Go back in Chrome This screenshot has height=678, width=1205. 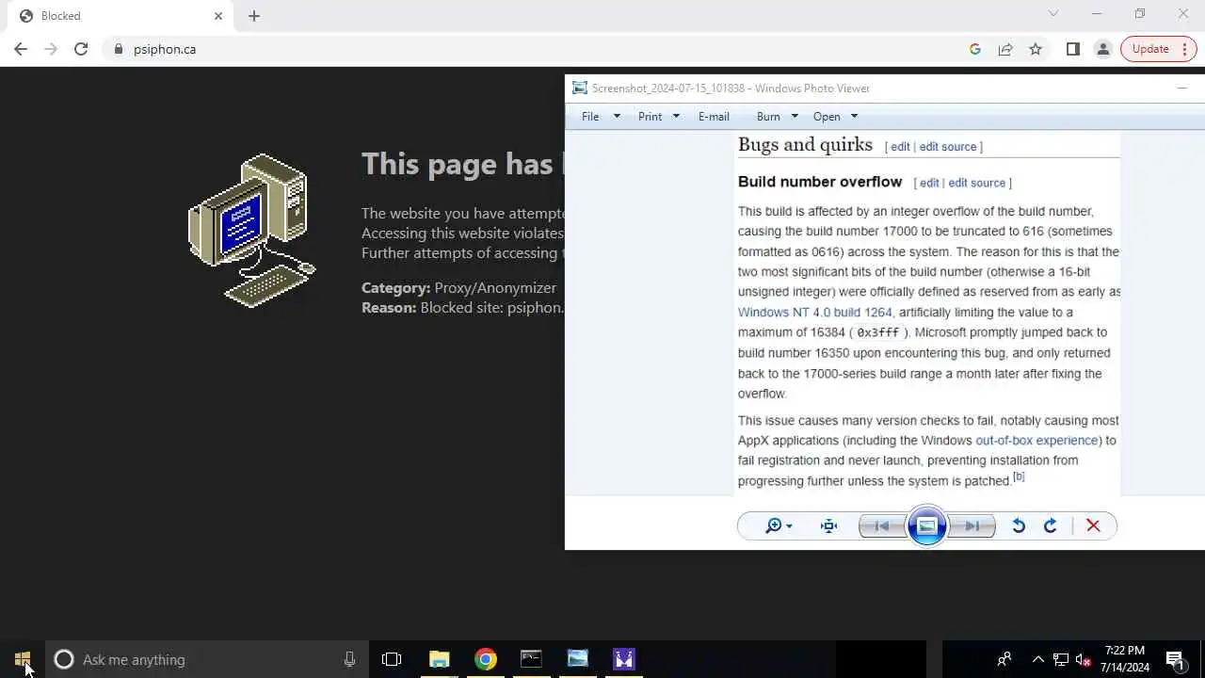point(21,49)
